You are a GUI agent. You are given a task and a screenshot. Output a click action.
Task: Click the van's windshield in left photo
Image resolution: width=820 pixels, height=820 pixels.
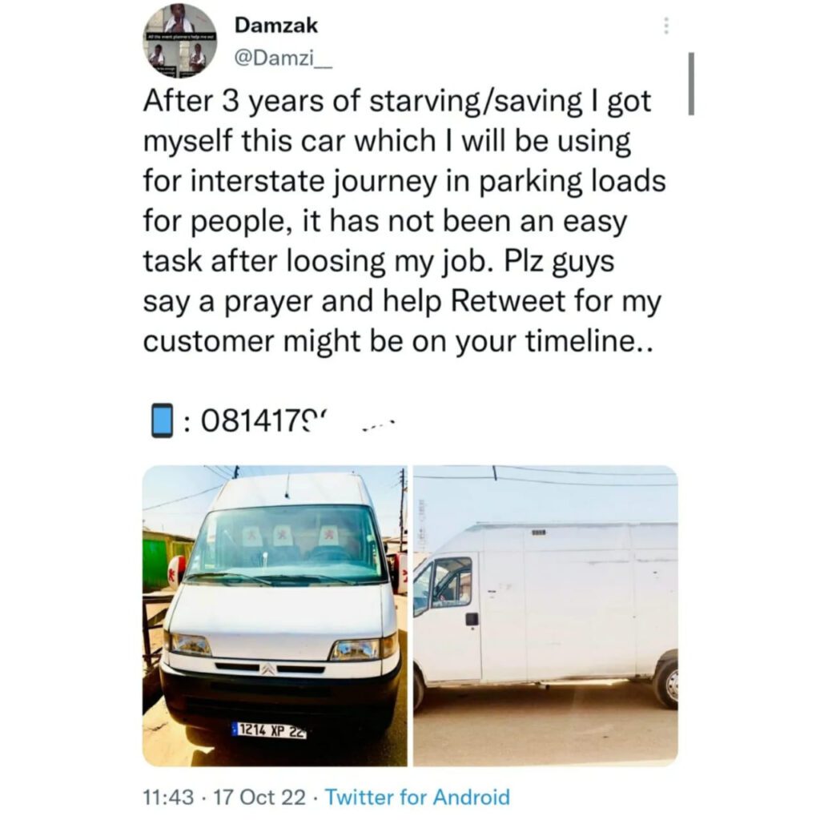pos(286,545)
